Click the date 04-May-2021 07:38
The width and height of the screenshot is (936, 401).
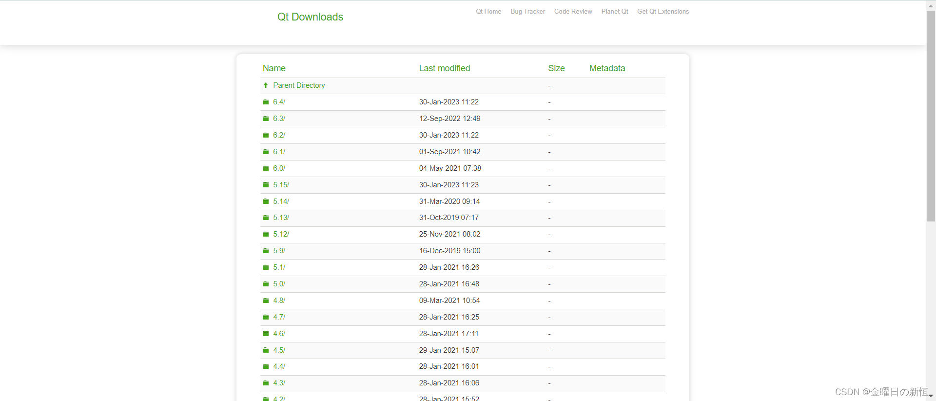[x=450, y=168]
